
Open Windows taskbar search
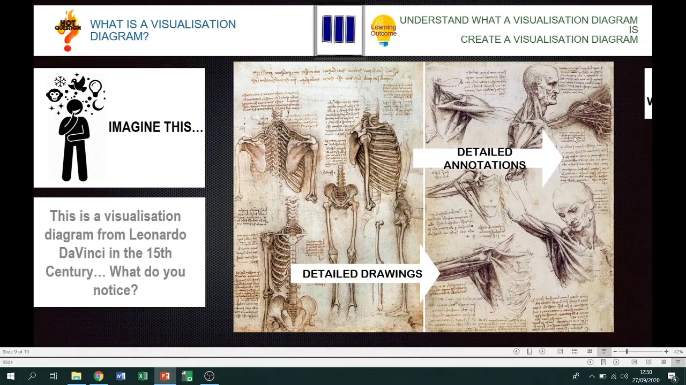32,376
